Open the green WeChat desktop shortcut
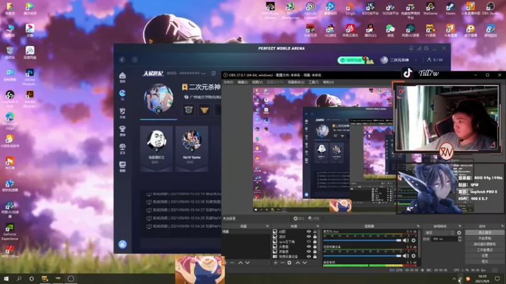The image size is (506, 284). (390, 31)
